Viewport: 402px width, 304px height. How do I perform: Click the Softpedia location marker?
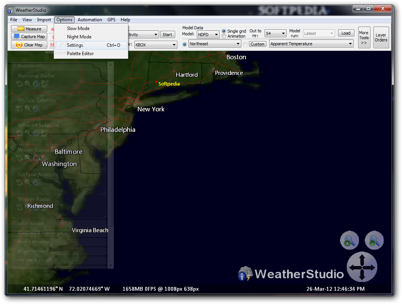click(156, 82)
